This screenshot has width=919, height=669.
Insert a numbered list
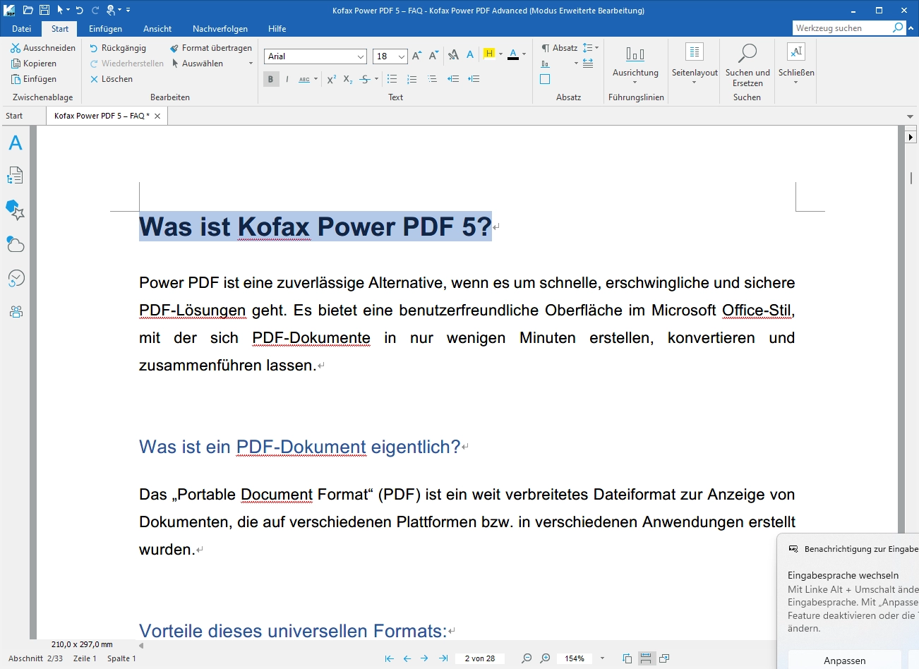412,79
